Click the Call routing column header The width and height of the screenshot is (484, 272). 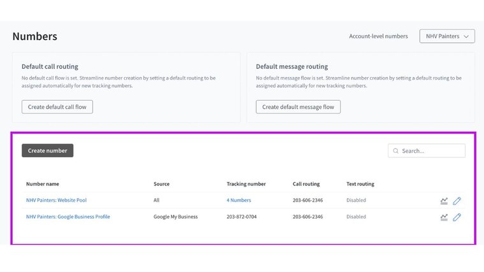click(x=306, y=184)
